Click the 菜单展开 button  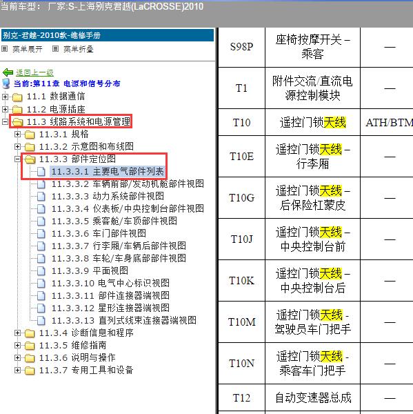point(28,49)
